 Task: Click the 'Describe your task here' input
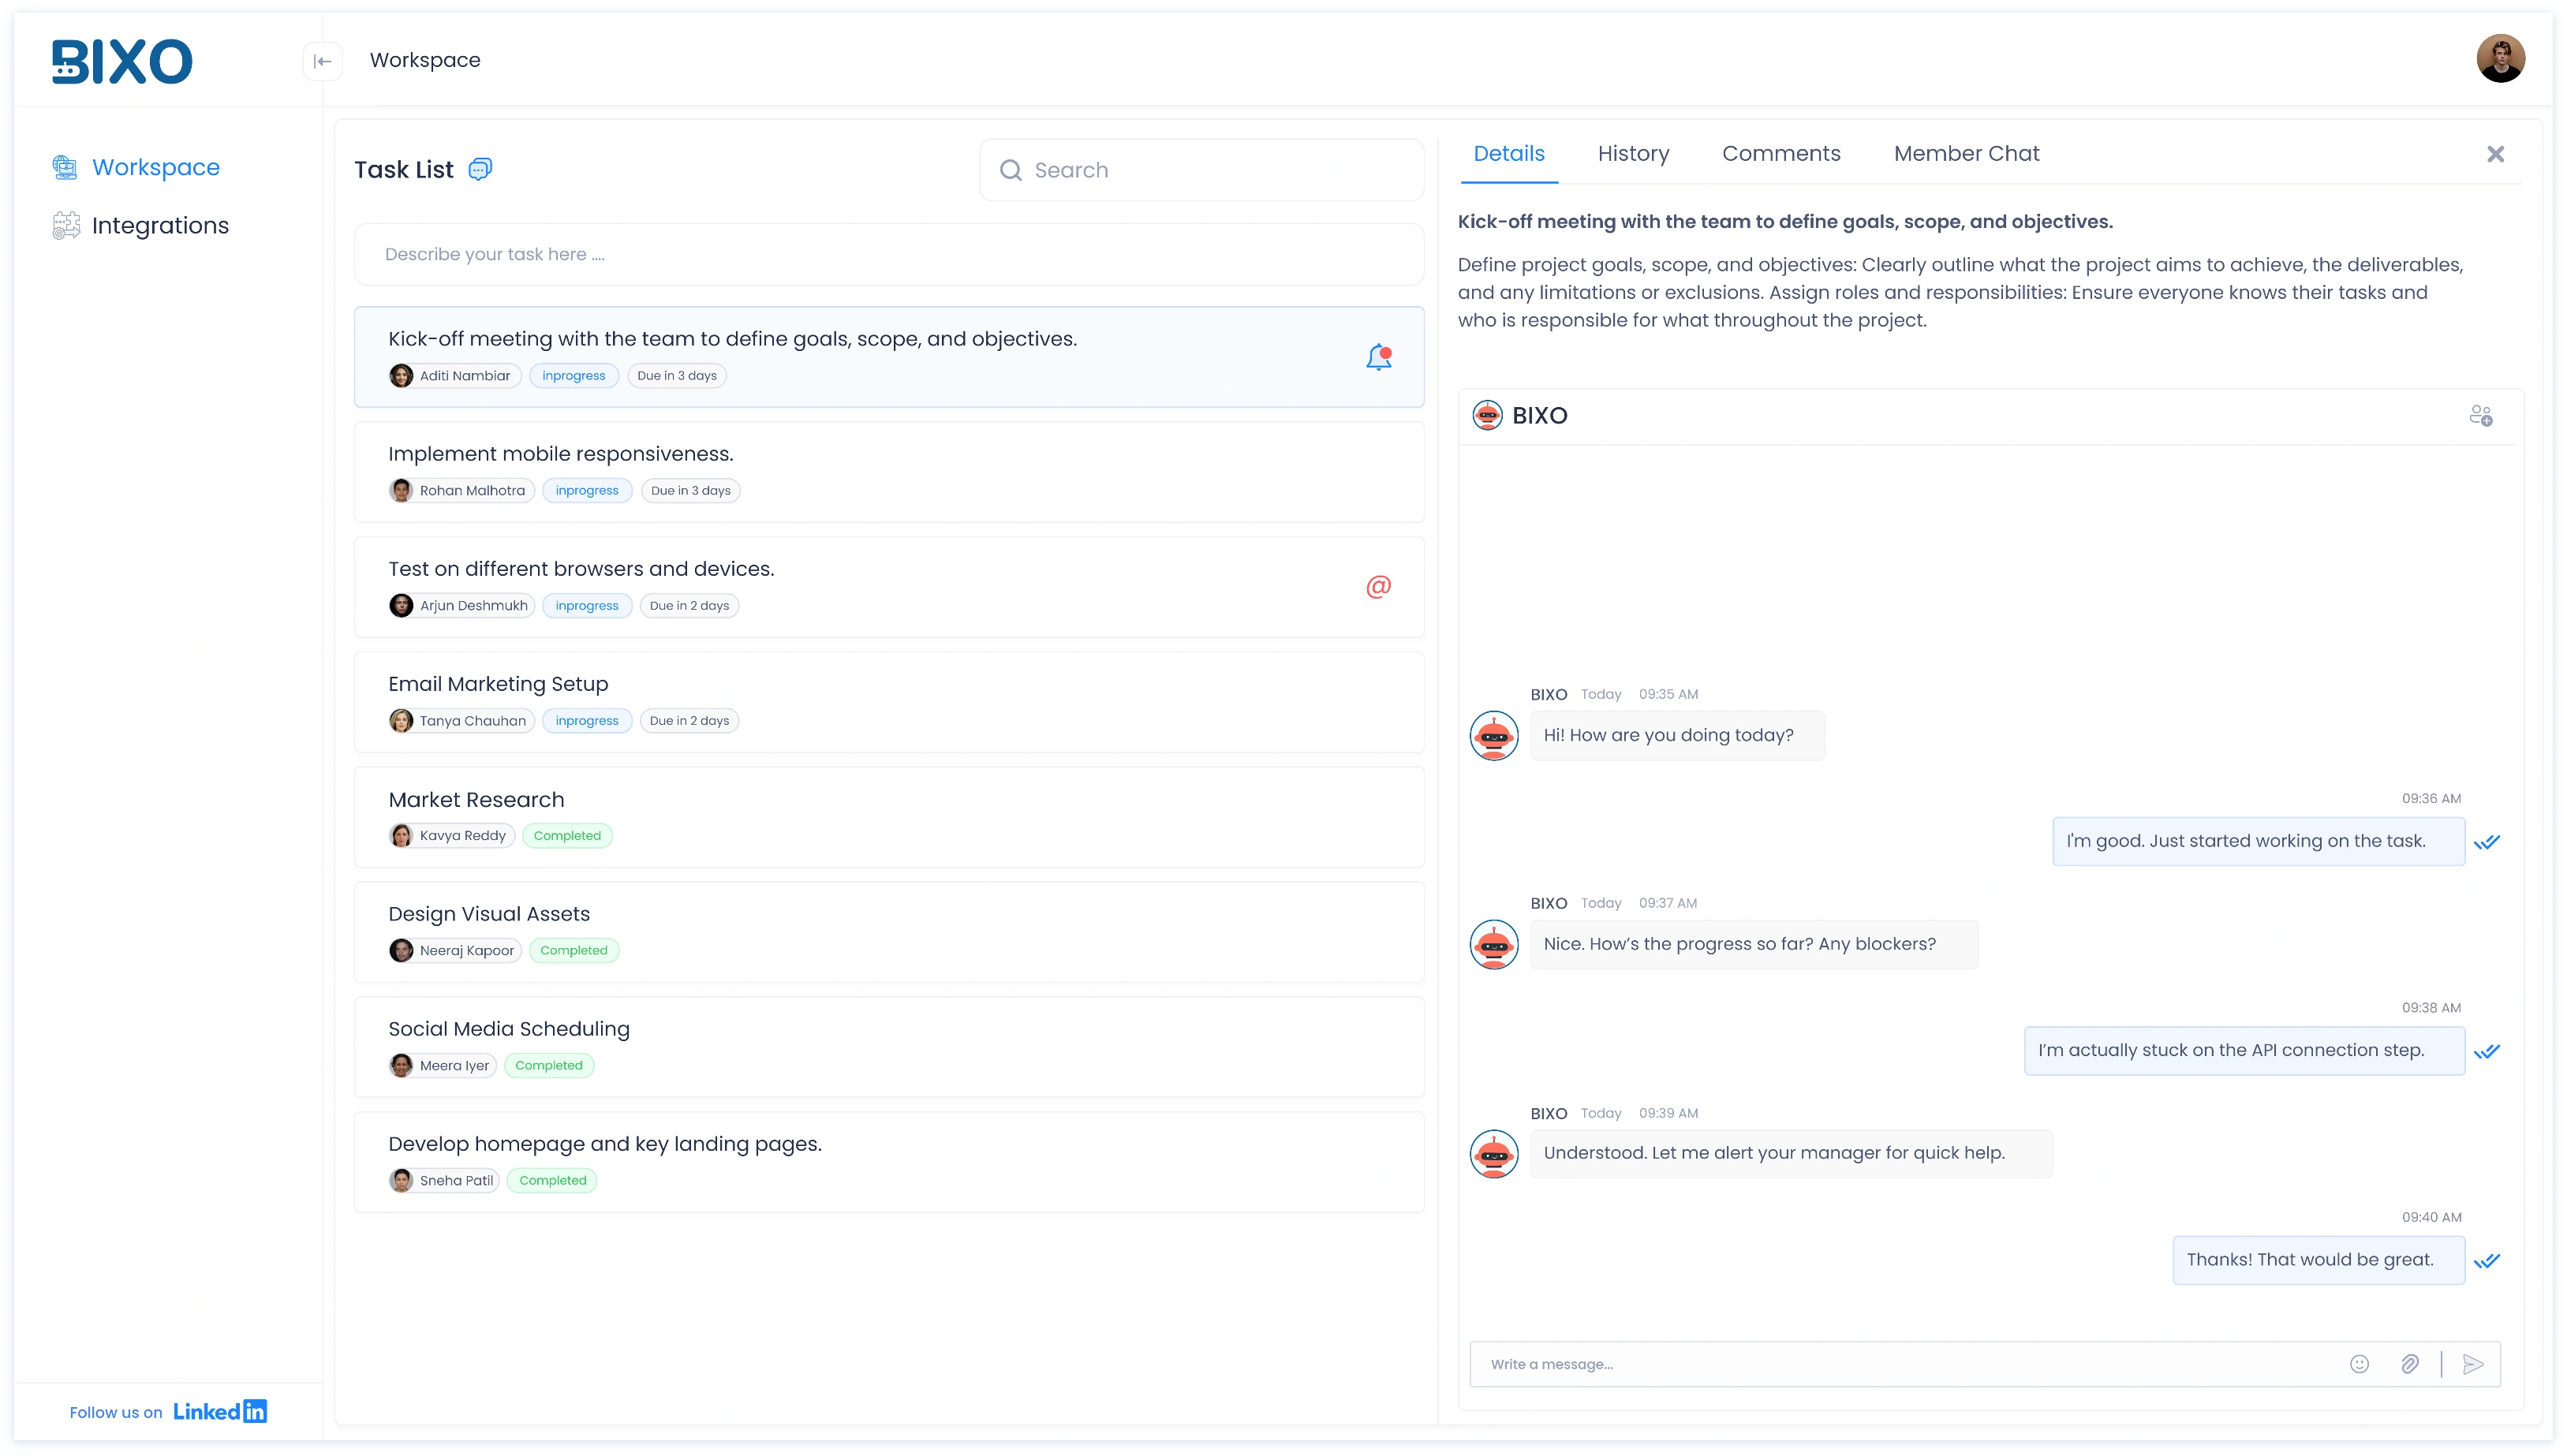tap(890, 254)
